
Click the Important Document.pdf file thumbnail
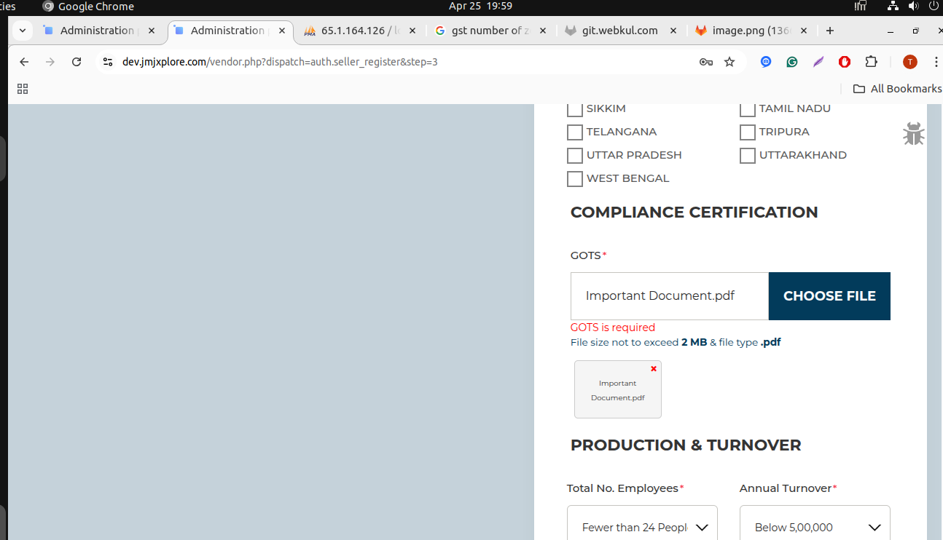[x=617, y=391]
